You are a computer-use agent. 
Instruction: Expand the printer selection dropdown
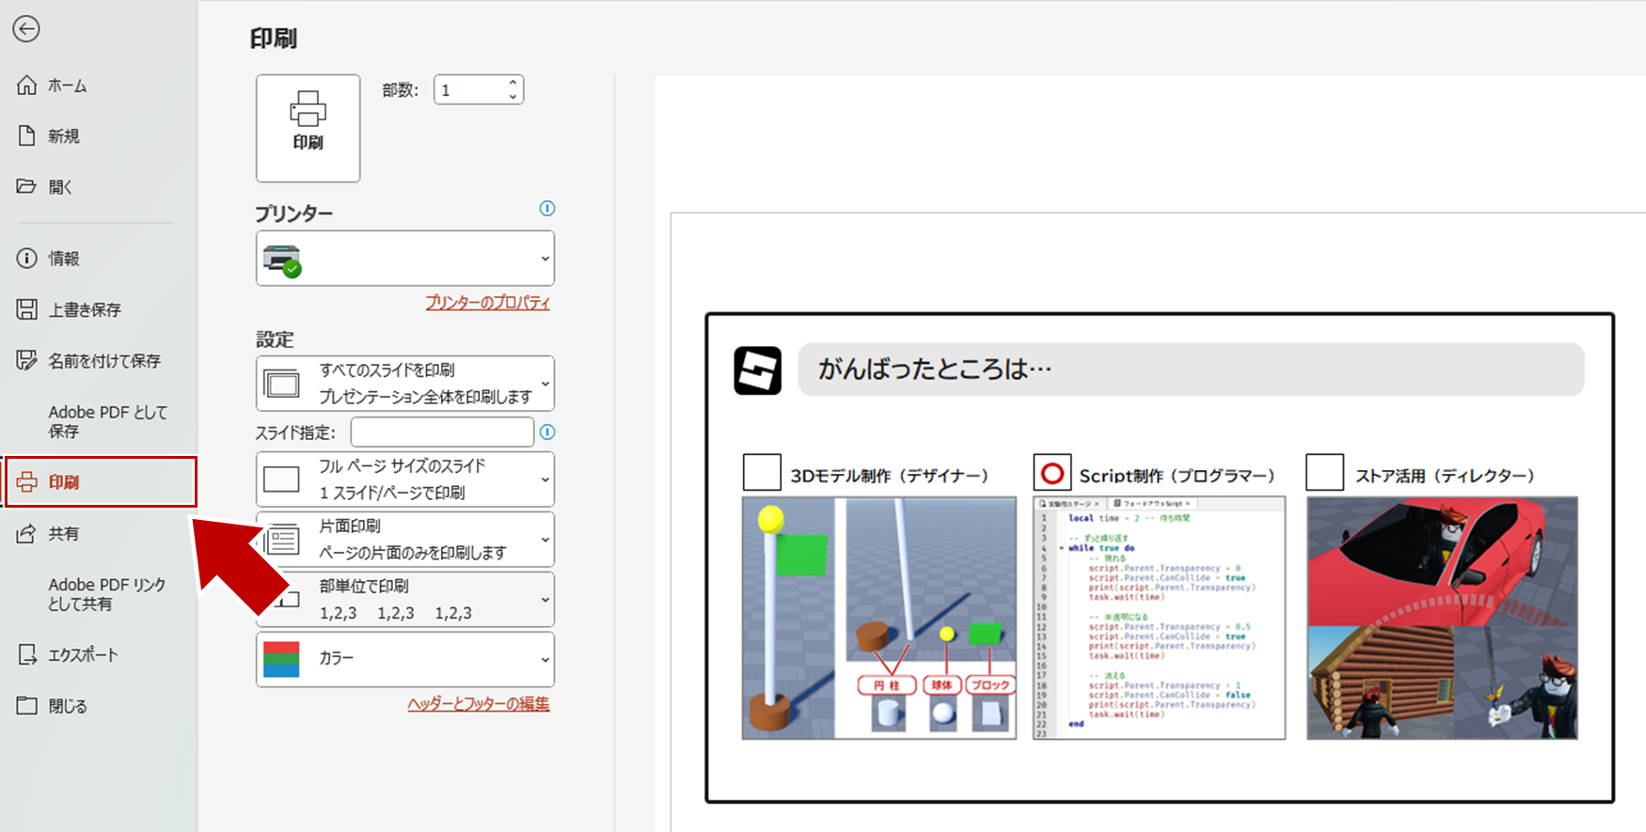[405, 259]
